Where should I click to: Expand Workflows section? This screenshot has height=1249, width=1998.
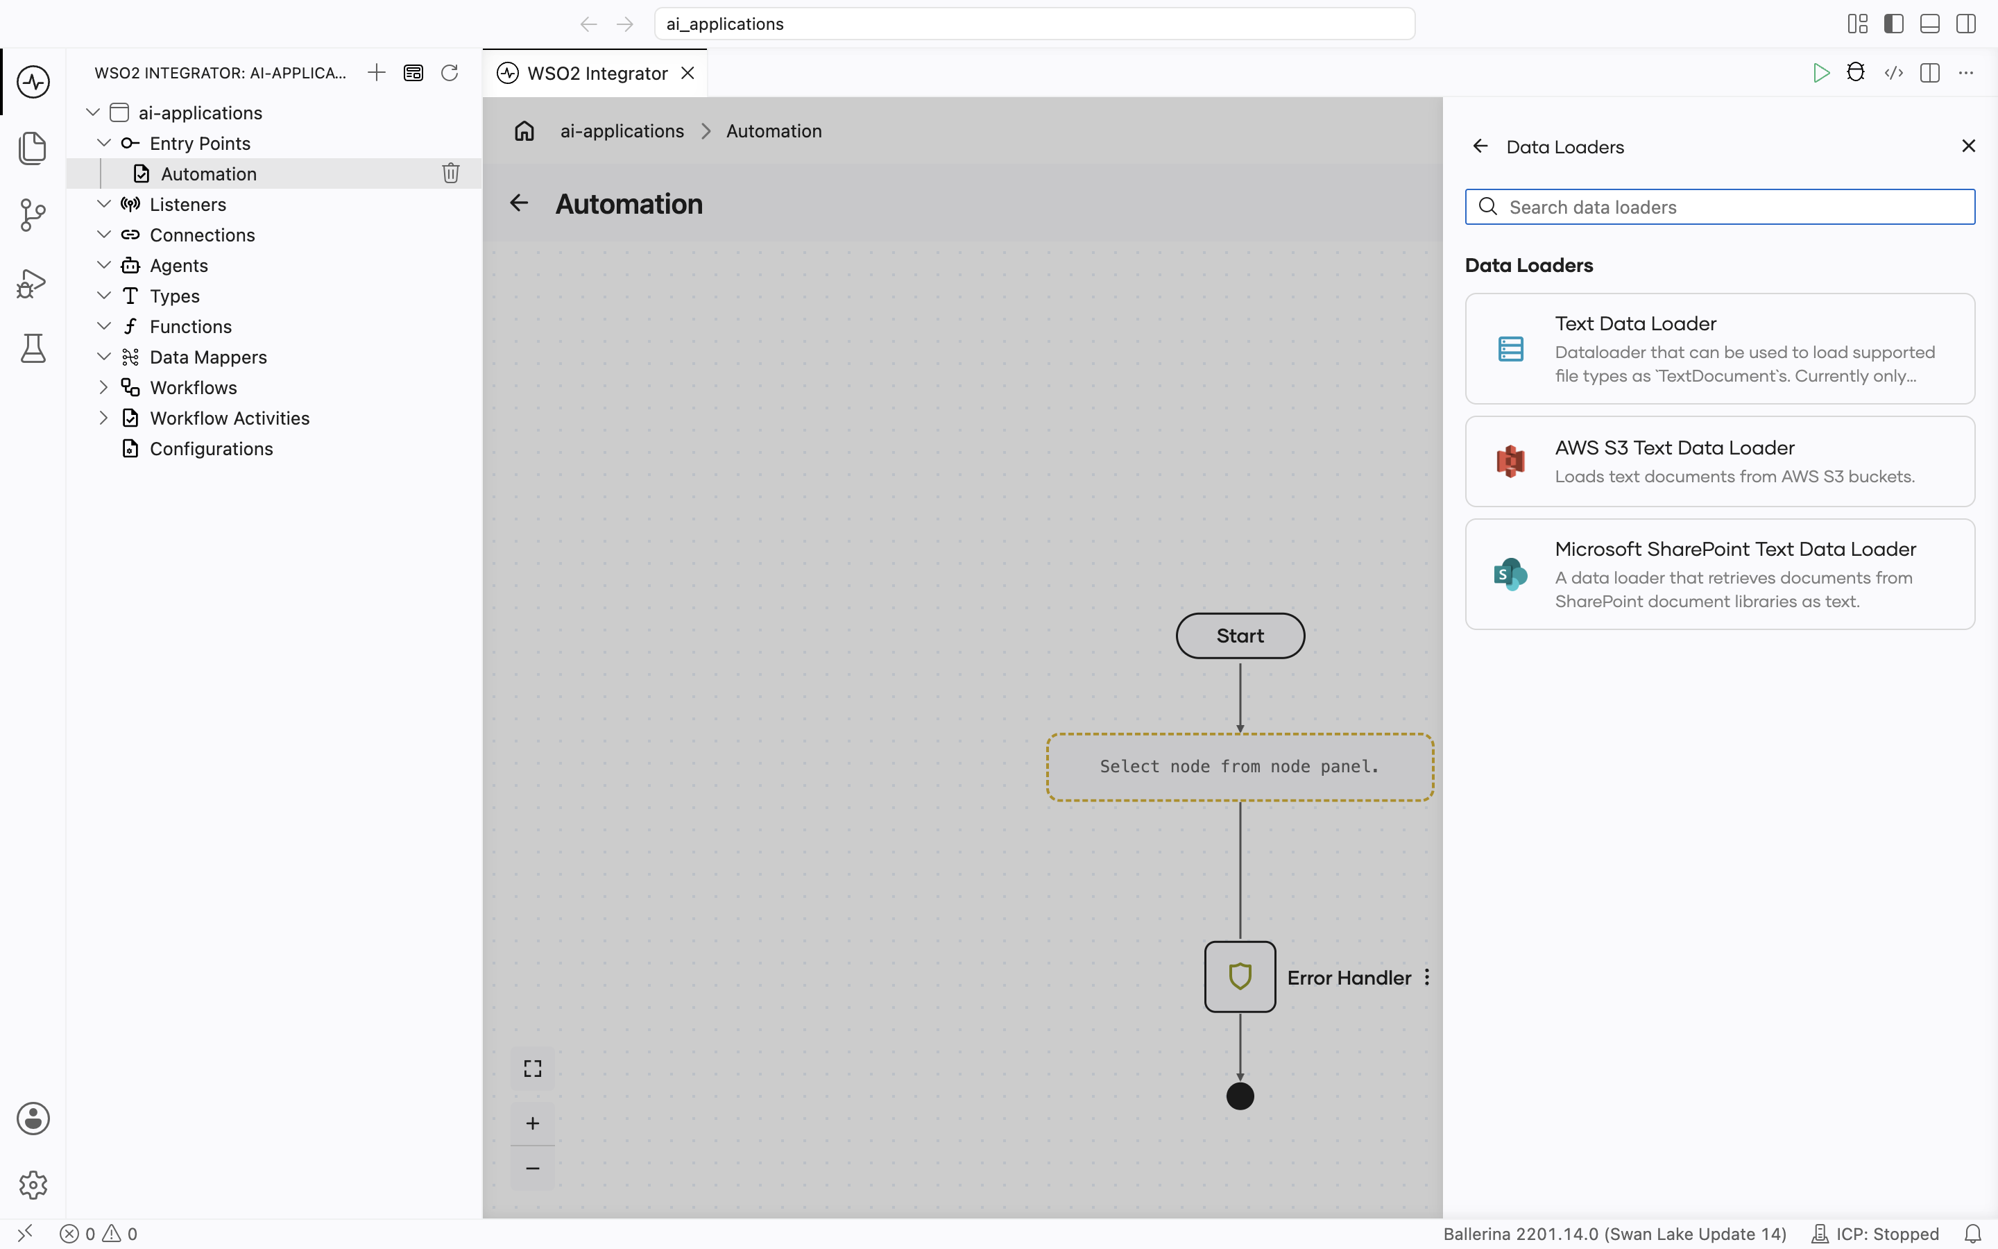click(x=104, y=387)
